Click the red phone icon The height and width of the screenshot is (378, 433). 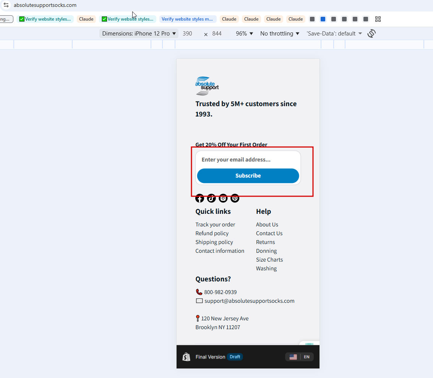(199, 292)
